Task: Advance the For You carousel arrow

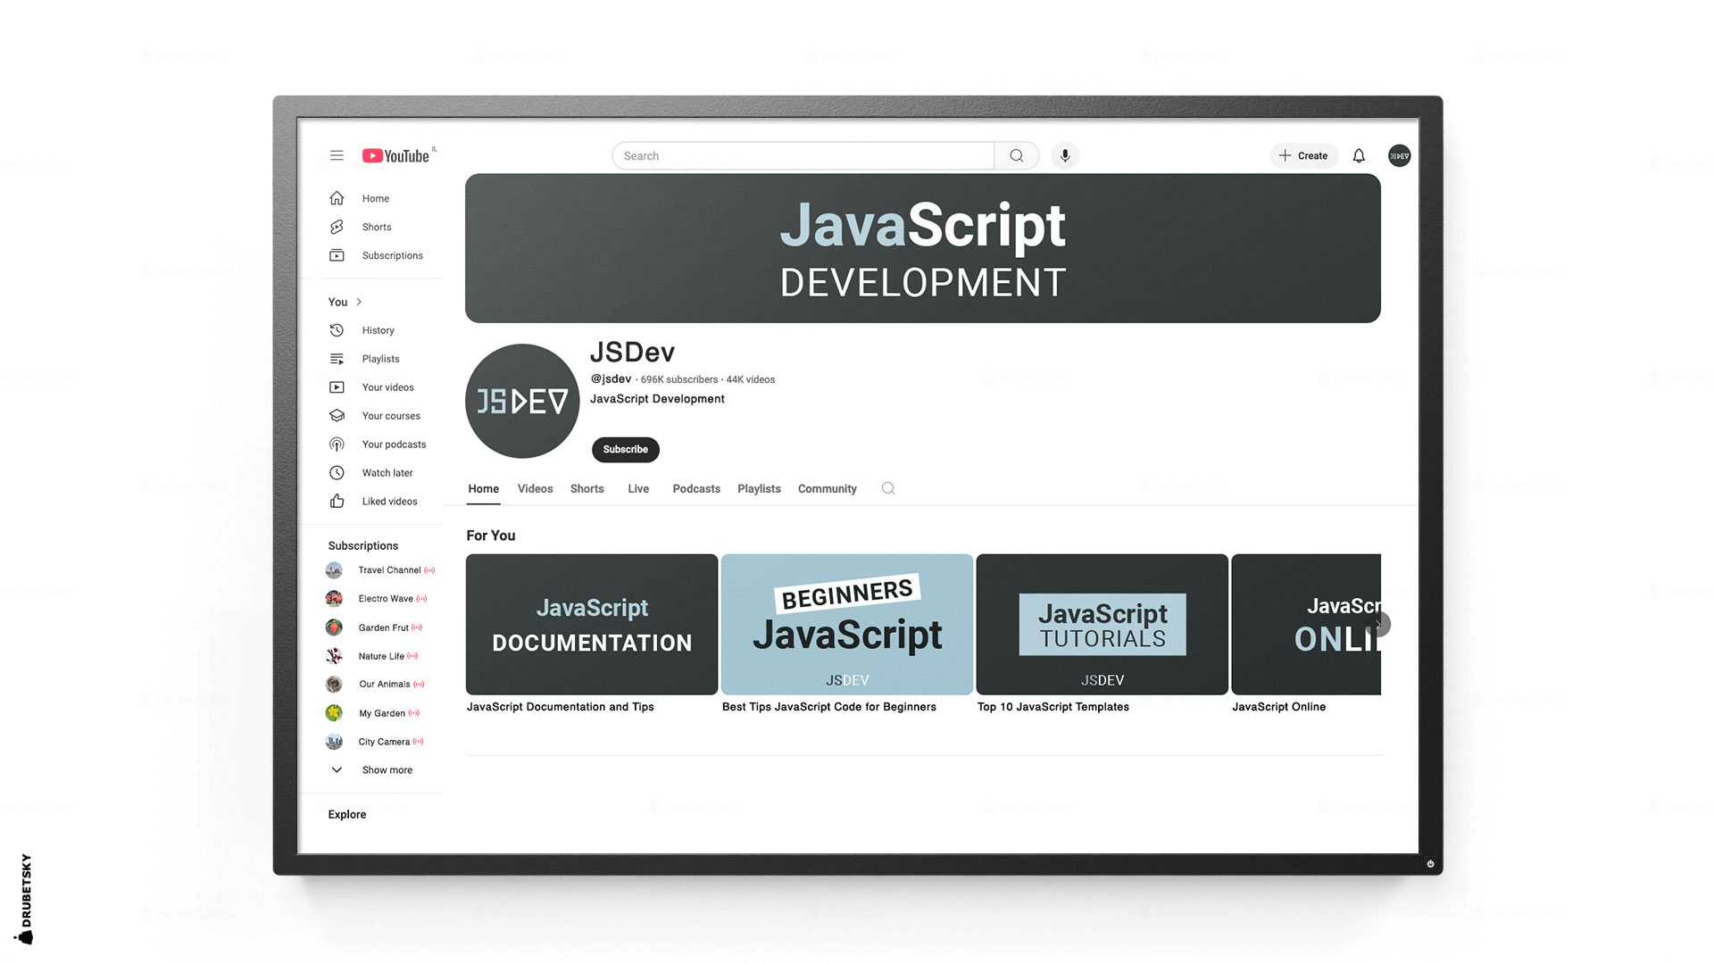Action: click(x=1378, y=624)
